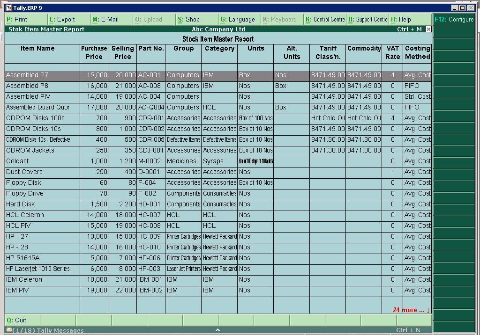Select the Hard Disk stock item
480x335 pixels.
point(21,204)
